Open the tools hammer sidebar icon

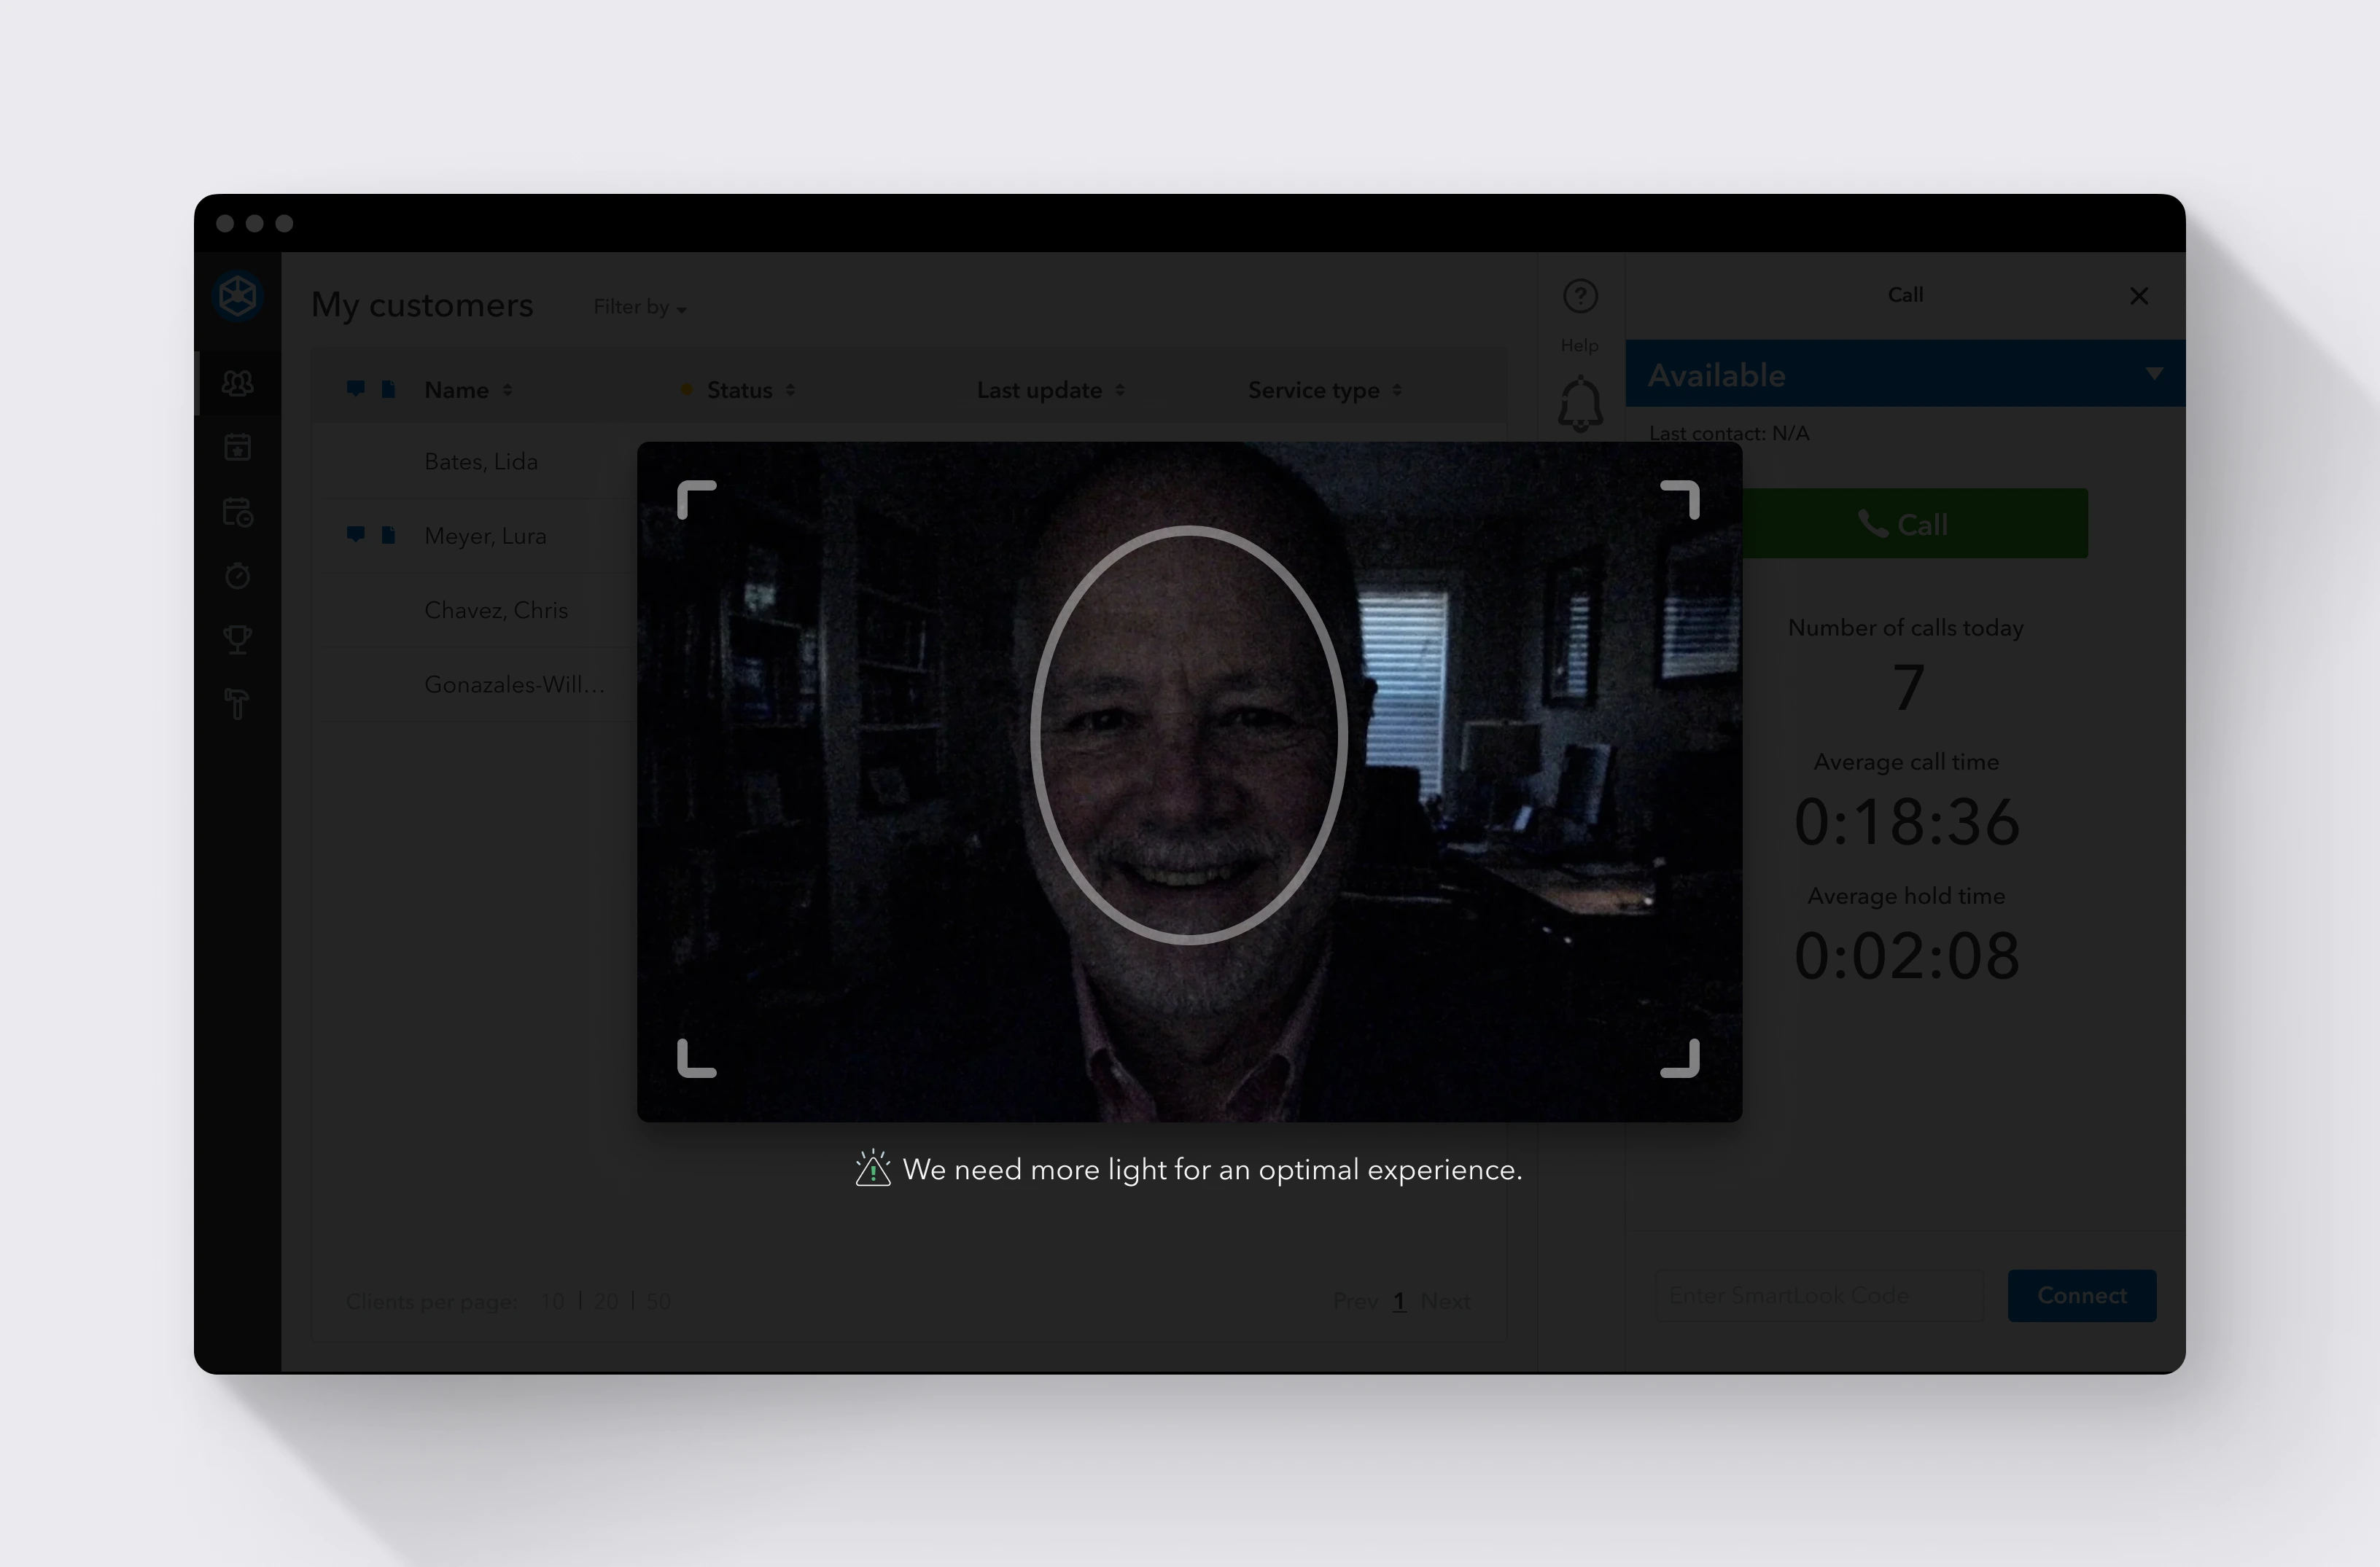click(238, 703)
